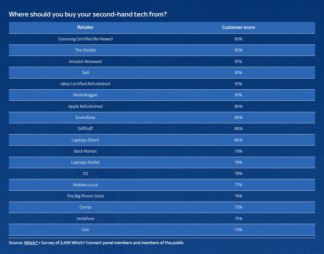This screenshot has width=324, height=254.
Task: Click the Customer score column header
Action: [x=238, y=27]
